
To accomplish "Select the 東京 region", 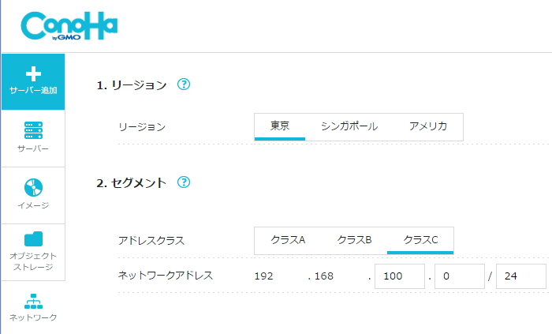I will pos(280,126).
